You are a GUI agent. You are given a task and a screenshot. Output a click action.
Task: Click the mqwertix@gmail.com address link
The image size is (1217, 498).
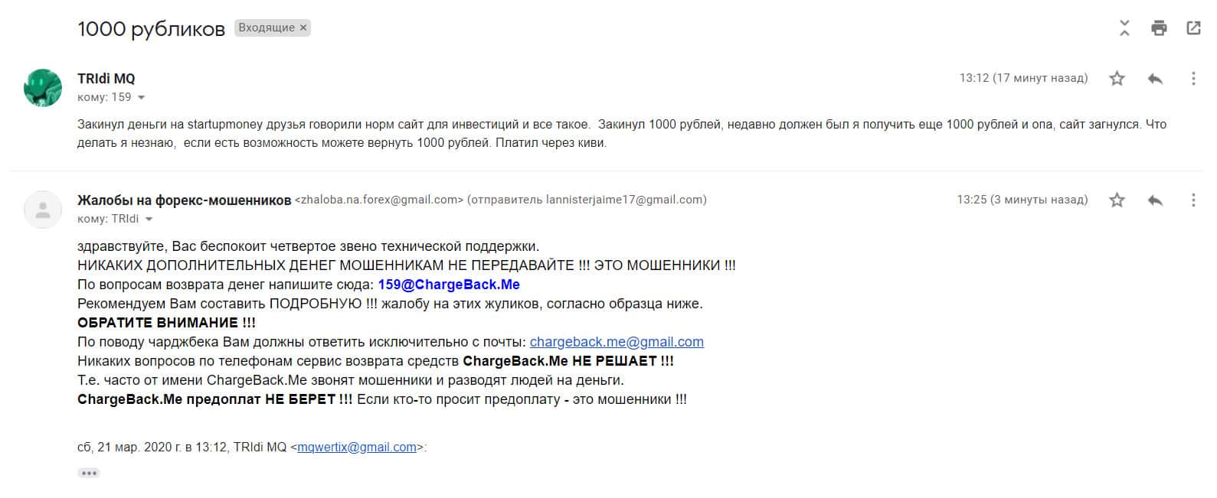coord(357,448)
